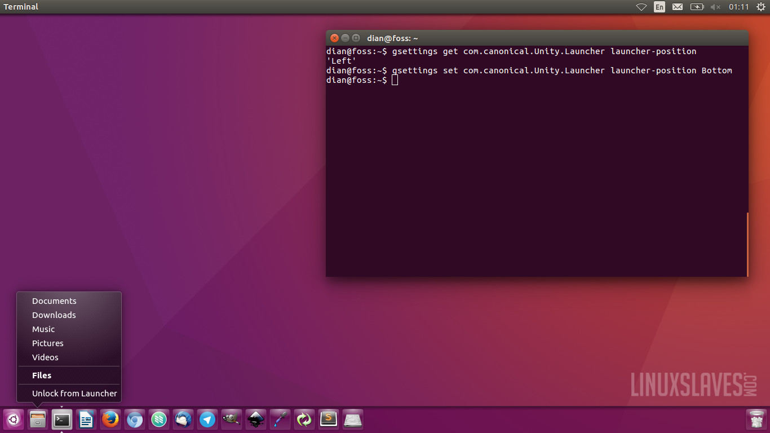Screen dimensions: 770x433
Task: Show the battery status indicator
Action: point(697,7)
